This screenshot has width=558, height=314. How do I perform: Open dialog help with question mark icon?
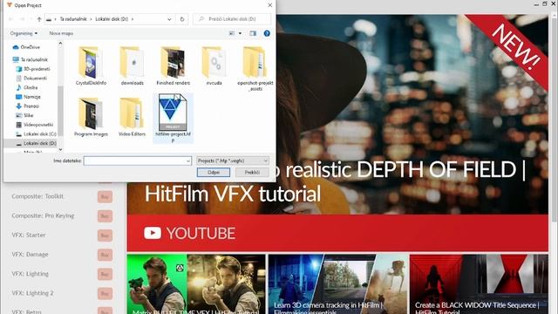(x=267, y=33)
